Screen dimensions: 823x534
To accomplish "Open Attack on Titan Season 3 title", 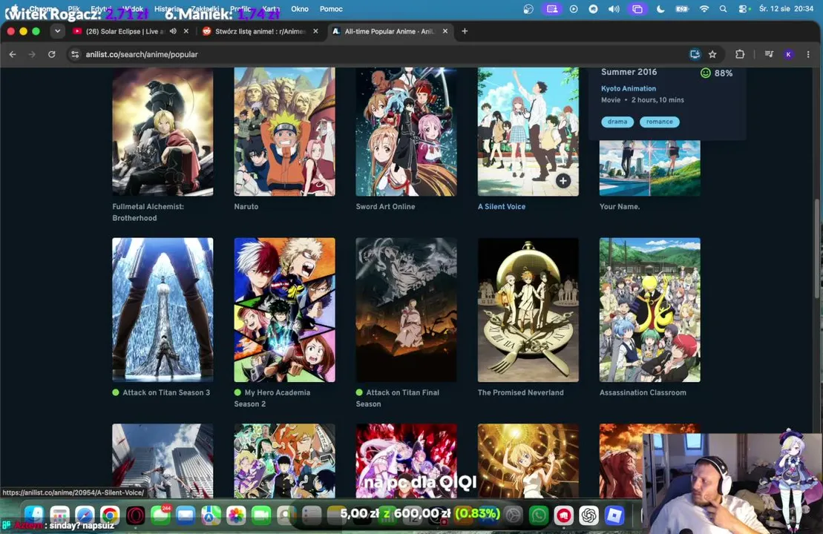I will tap(165, 392).
